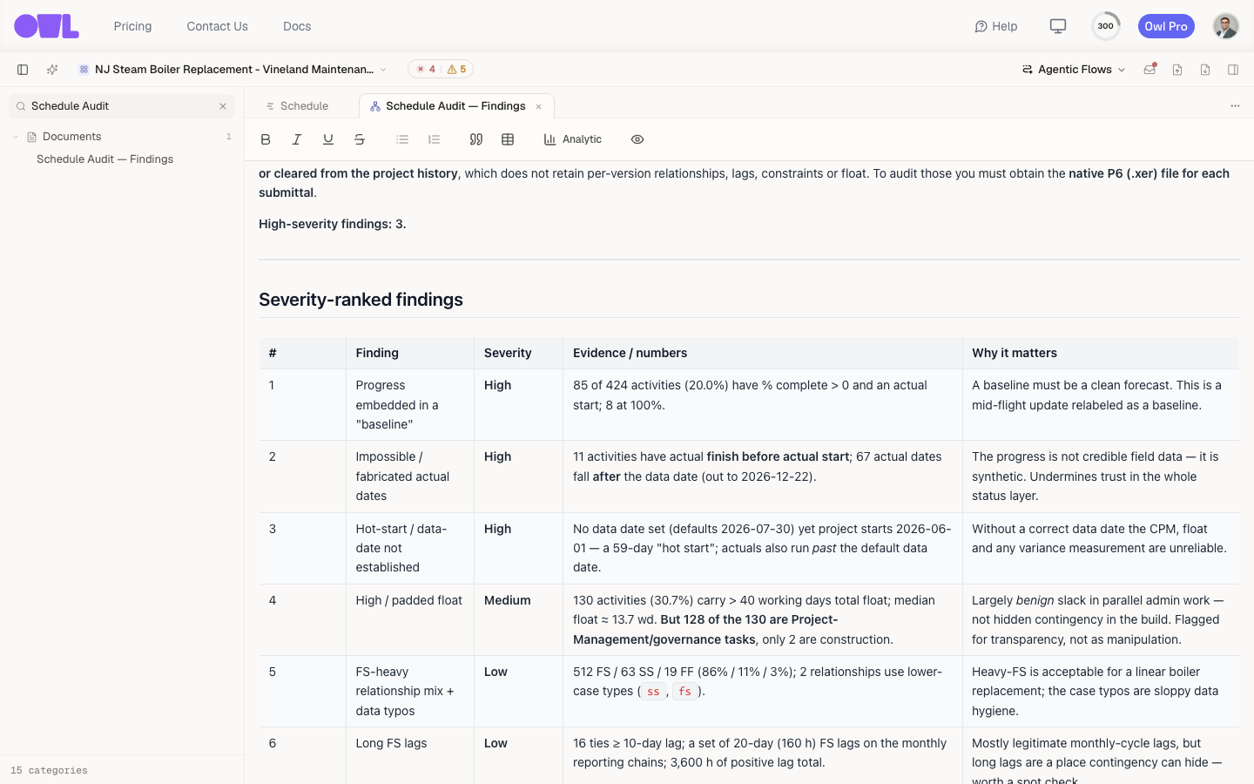The height and width of the screenshot is (784, 1254).
Task: Click the "High-severity findings: 3." line
Action: click(x=333, y=224)
